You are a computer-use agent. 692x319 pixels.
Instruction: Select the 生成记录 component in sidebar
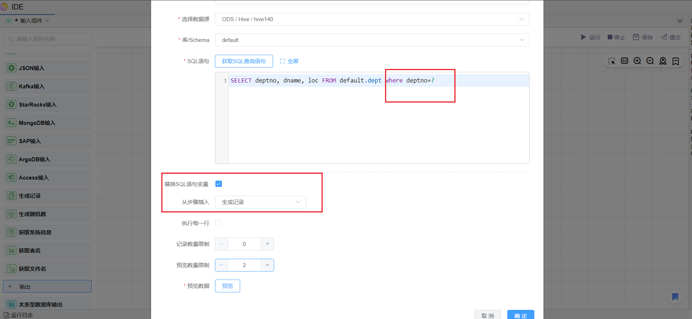pos(47,196)
